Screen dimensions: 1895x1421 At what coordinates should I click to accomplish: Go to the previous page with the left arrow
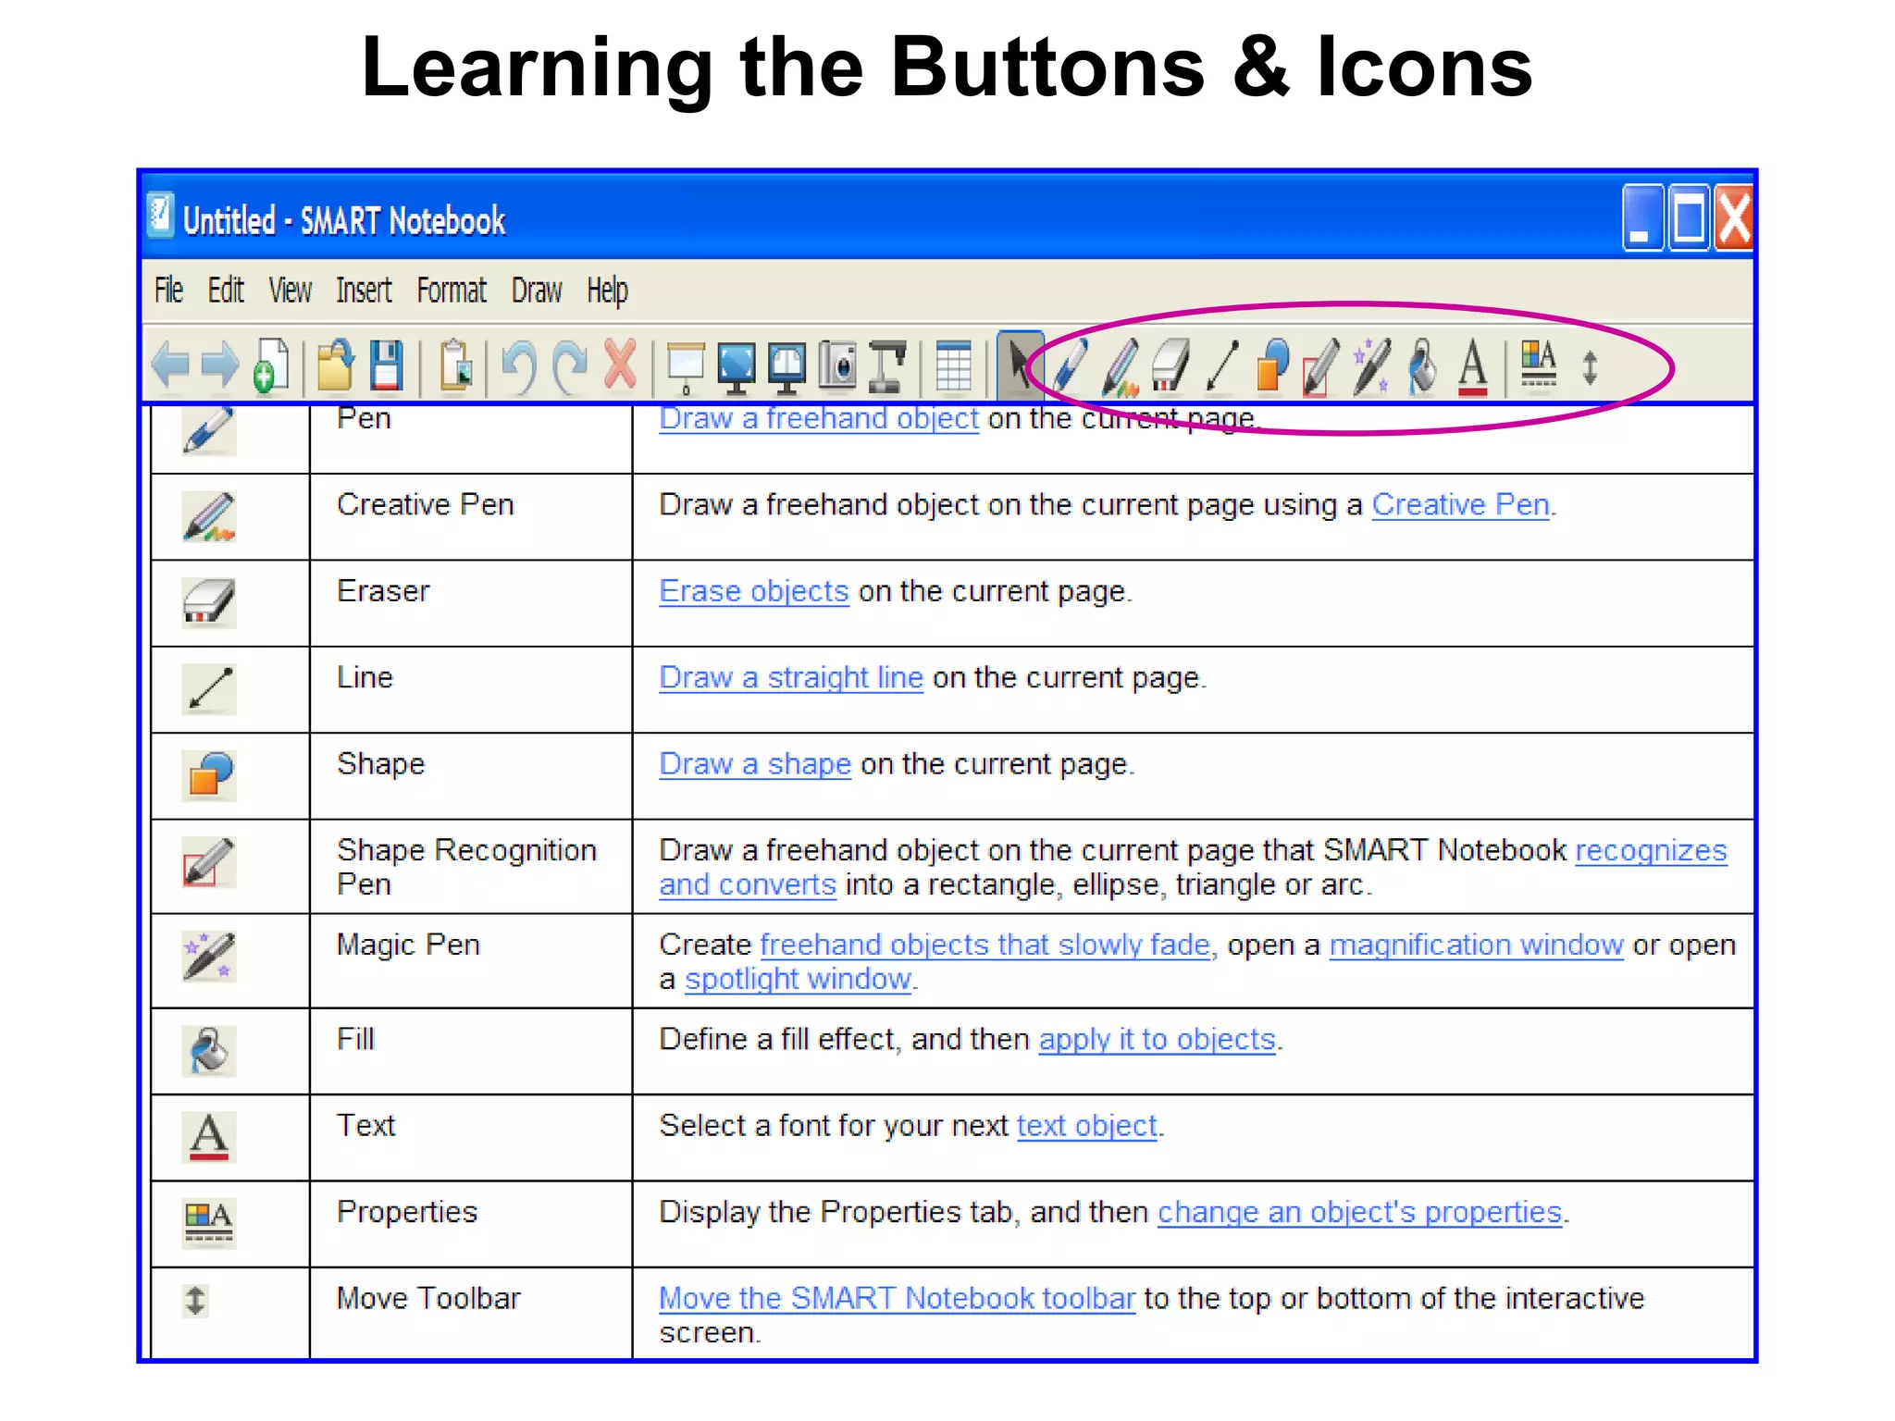[171, 365]
